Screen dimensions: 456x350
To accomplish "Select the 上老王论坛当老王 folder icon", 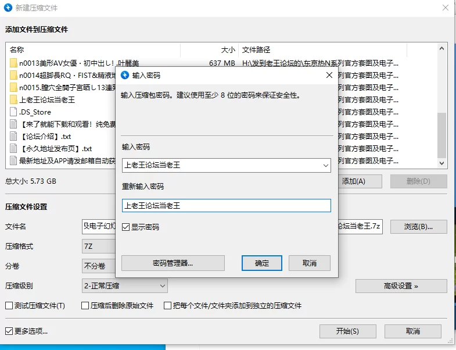I will [x=13, y=100].
